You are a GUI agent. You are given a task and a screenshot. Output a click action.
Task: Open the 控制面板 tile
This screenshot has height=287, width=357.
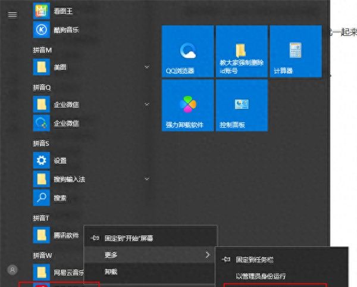(x=242, y=105)
